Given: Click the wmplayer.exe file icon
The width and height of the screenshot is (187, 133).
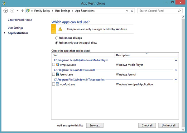Looking at the screenshot, I should coord(58,65).
